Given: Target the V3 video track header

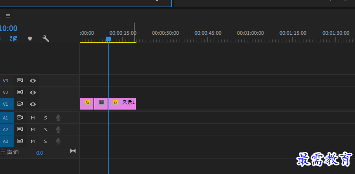Looking at the screenshot, I should (x=6, y=80).
